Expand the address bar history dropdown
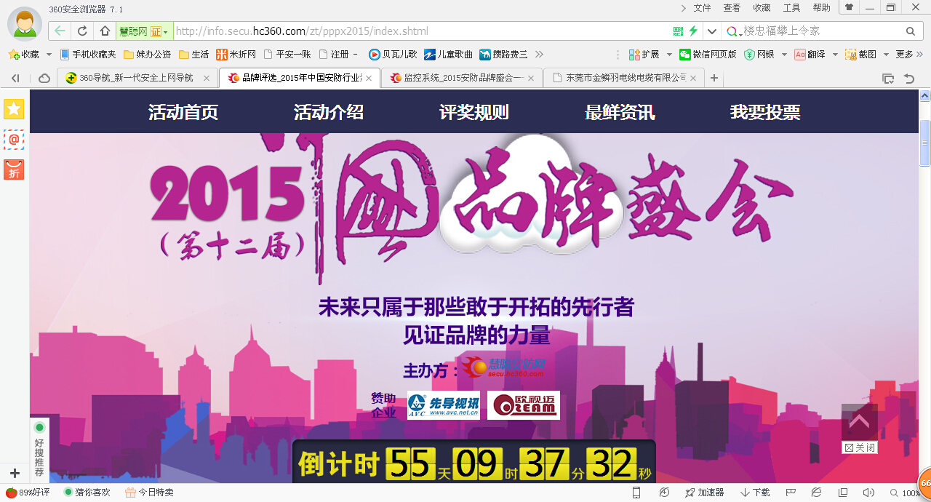This screenshot has width=931, height=502. [712, 31]
